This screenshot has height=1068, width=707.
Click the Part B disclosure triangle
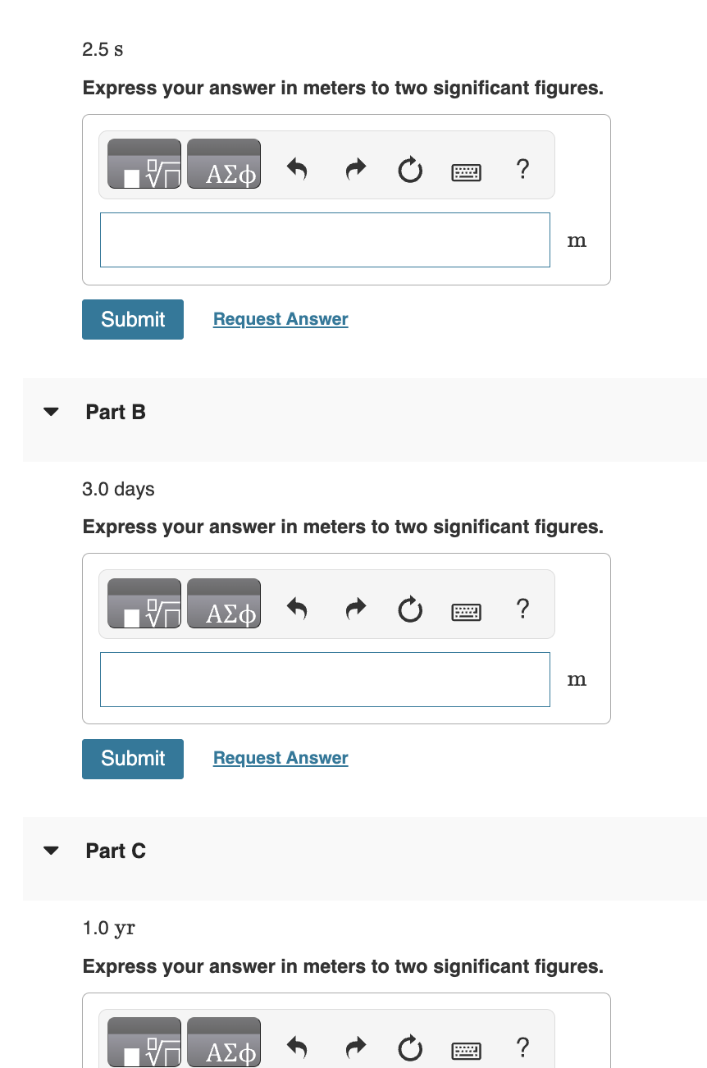pyautogui.click(x=50, y=412)
